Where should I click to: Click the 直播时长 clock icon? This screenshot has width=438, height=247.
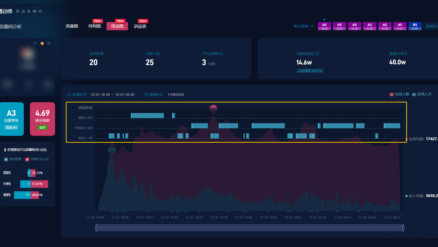[x=146, y=95]
